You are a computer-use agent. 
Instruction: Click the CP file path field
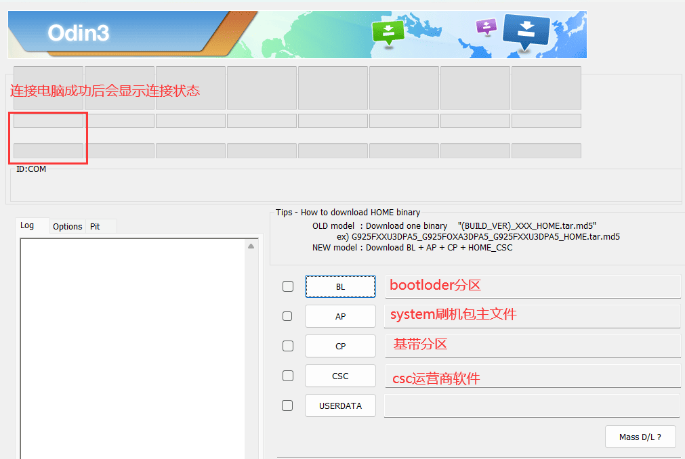533,346
